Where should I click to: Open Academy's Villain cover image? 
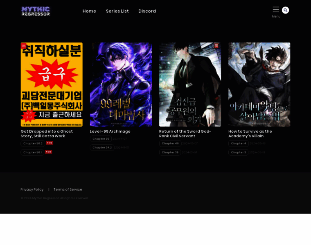(x=259, y=85)
